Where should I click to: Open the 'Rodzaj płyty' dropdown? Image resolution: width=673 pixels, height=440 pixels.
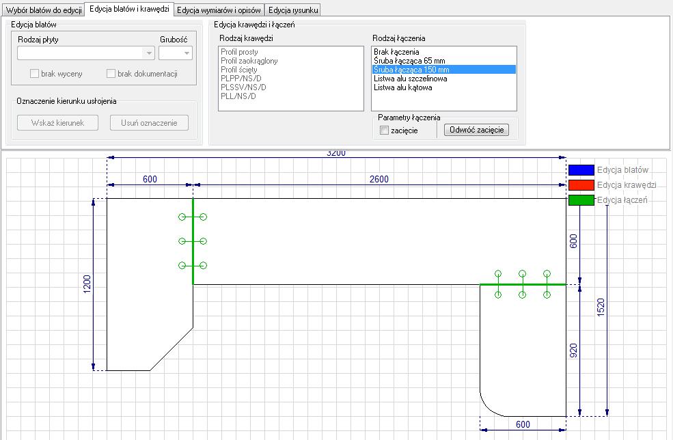[86, 53]
